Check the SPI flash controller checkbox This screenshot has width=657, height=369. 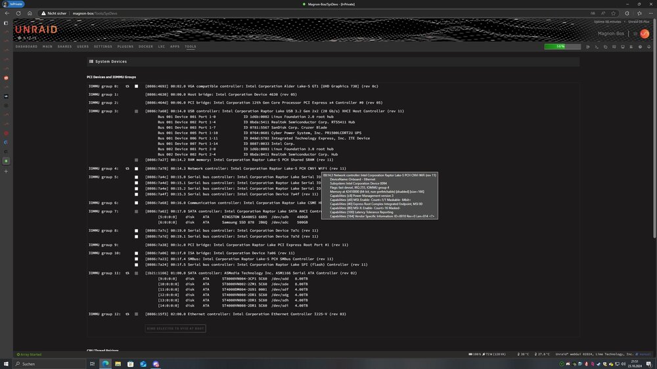[x=136, y=265]
